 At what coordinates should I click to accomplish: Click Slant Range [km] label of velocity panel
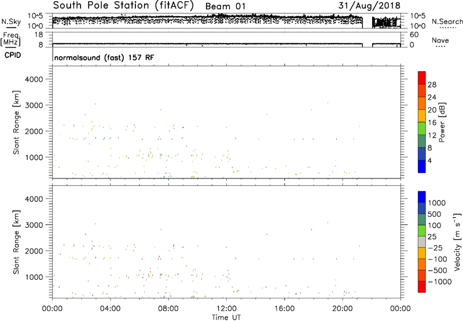point(16,242)
